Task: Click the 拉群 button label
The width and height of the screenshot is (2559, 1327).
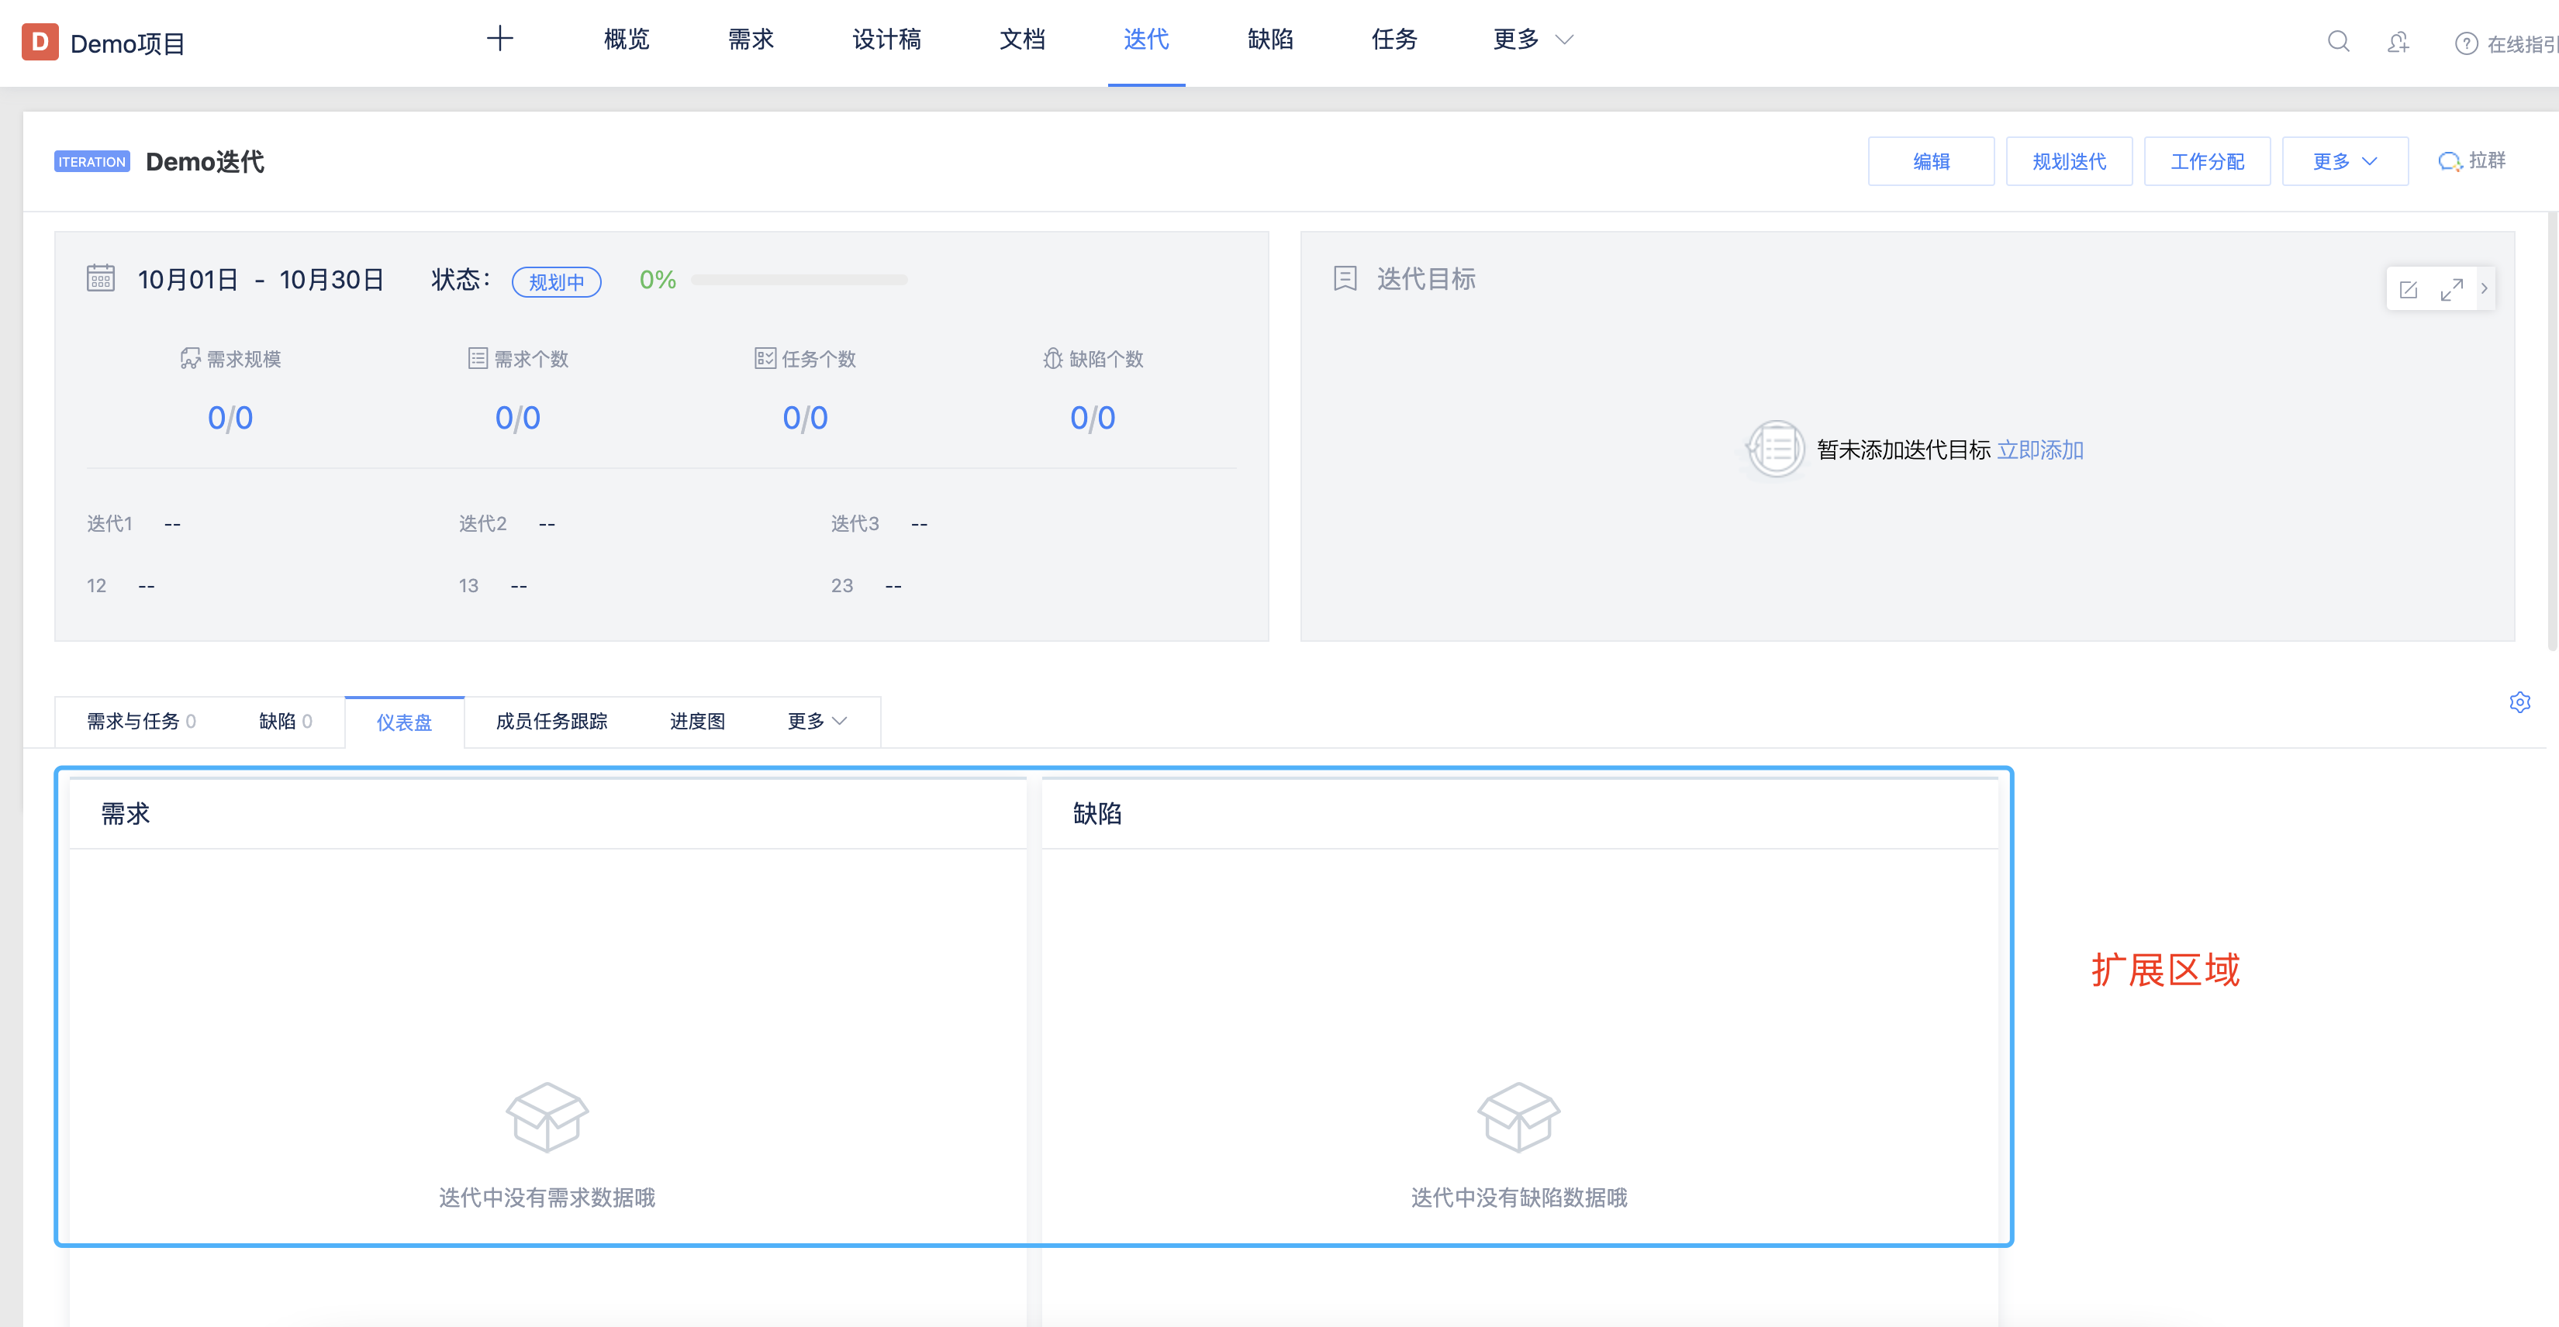Action: pos(2488,160)
